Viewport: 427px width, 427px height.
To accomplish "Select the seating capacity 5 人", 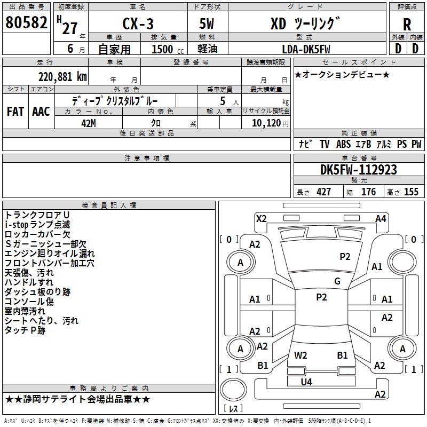I will tap(230, 101).
